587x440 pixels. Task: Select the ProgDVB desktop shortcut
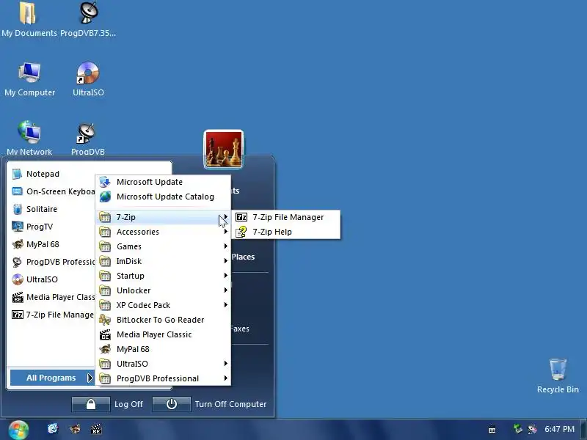[x=88, y=139]
